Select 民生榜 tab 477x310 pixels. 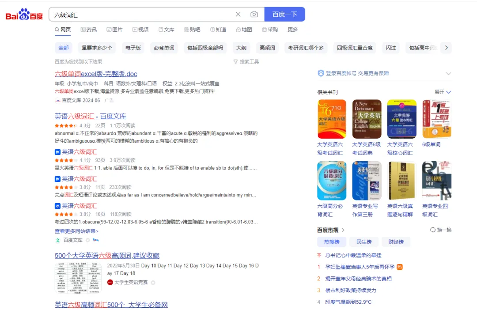click(x=364, y=242)
